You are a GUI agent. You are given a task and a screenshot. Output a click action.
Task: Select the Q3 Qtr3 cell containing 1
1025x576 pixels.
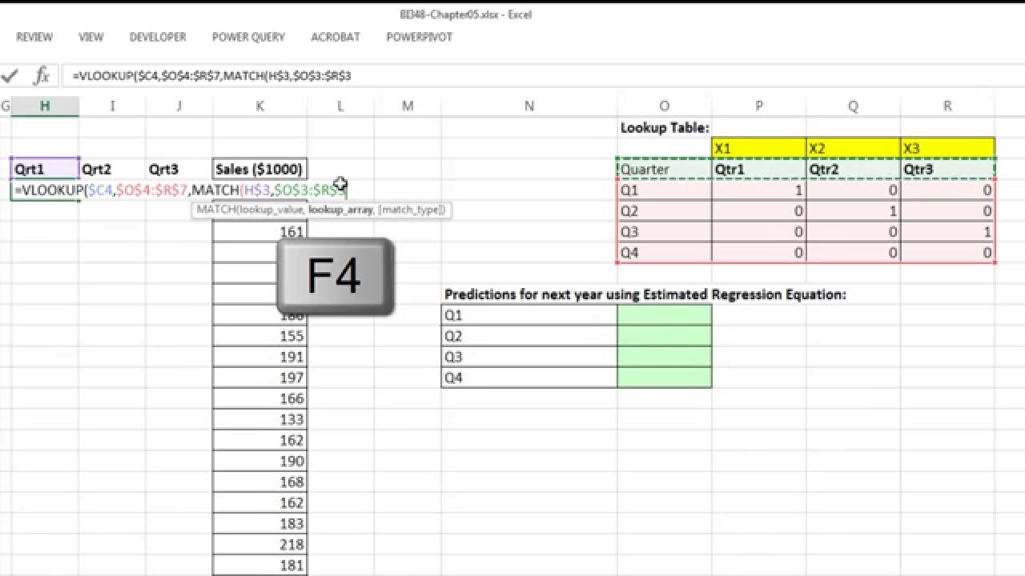947,232
